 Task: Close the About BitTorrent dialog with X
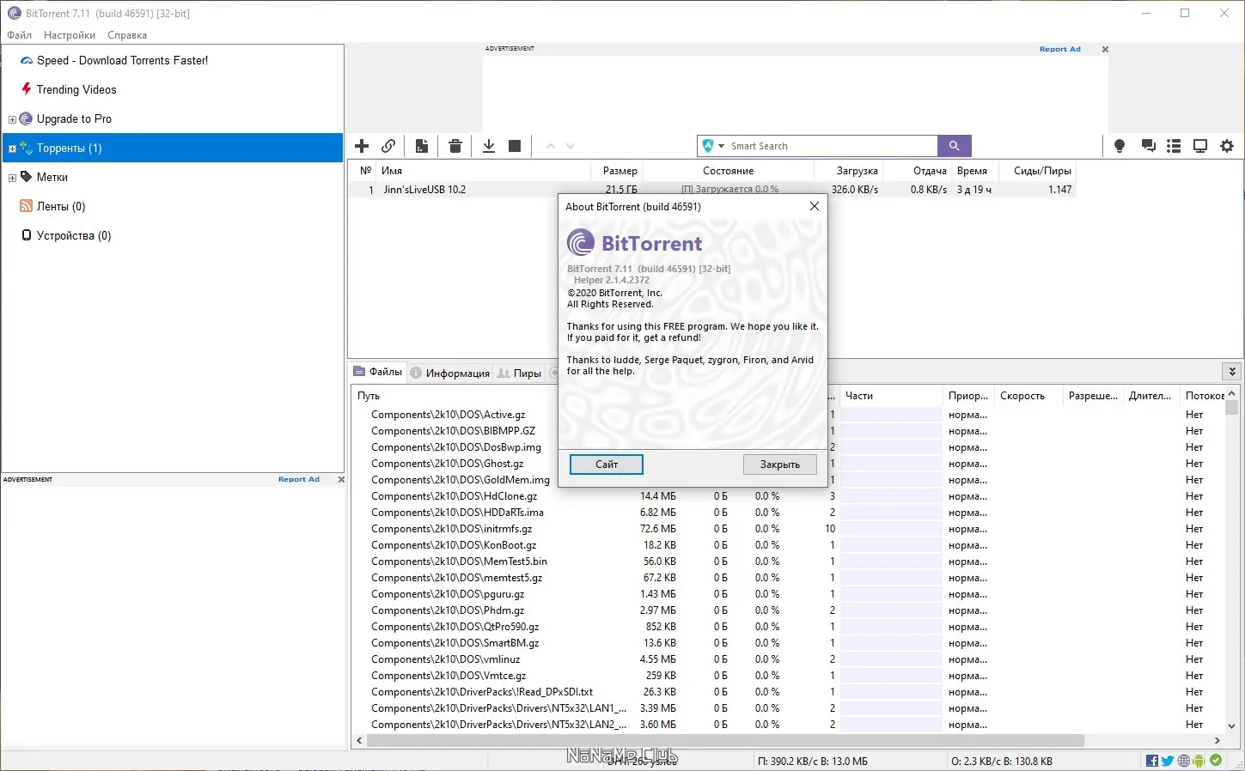pyautogui.click(x=815, y=206)
